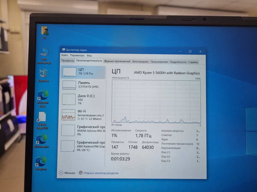Click the 1,78 ГГц speed value
The image size is (257, 192).
click(143, 135)
